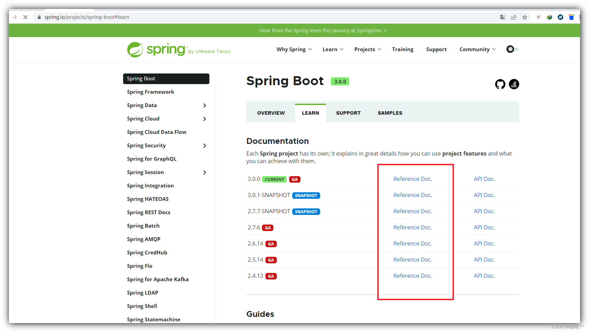Expand the Spring Cloud submenu chevron
The image size is (589, 332).
pos(205,119)
